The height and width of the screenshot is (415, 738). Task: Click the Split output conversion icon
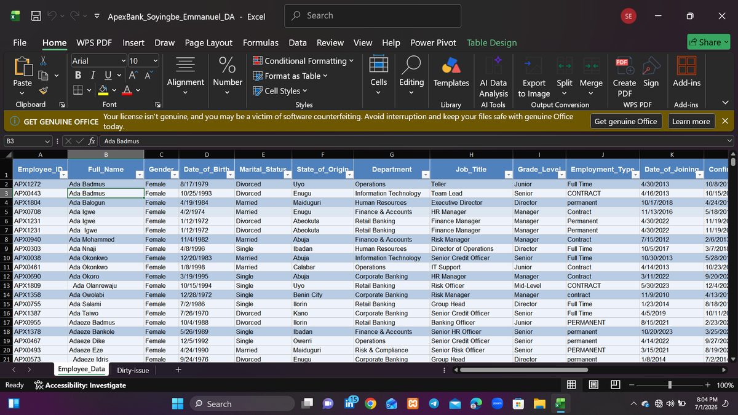(x=564, y=65)
